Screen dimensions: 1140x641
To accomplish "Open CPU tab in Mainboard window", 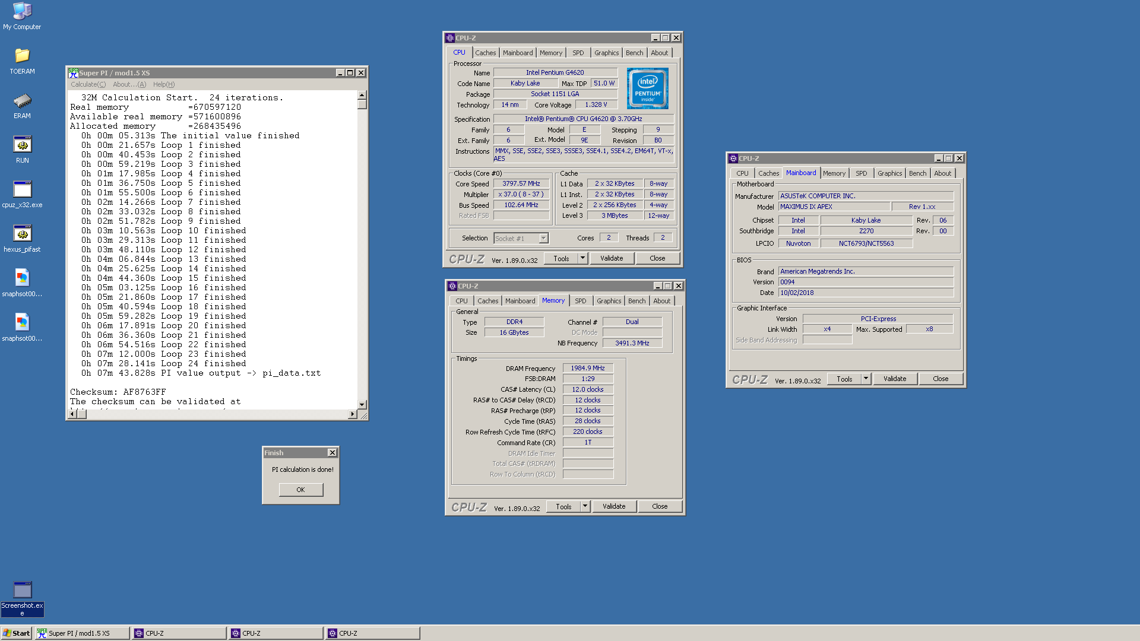I will 743,173.
